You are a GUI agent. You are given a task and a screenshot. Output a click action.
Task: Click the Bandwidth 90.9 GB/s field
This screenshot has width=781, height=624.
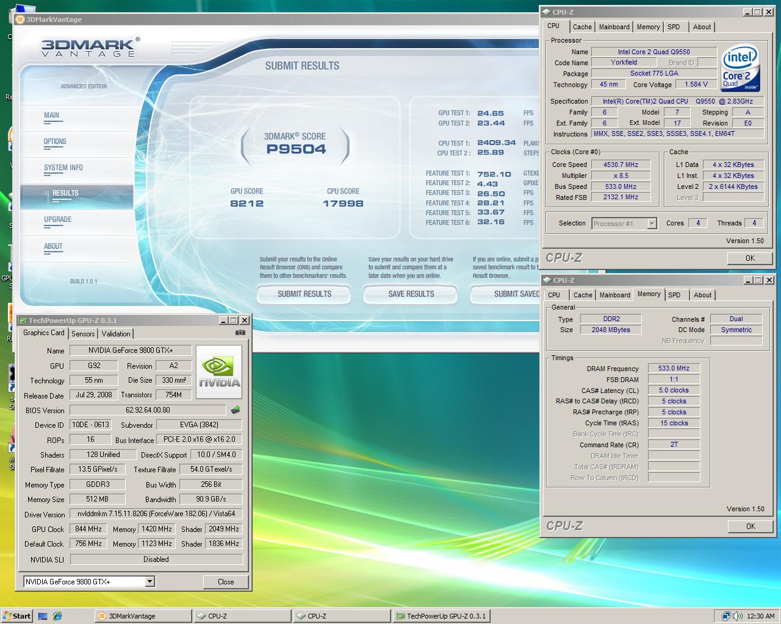click(211, 499)
